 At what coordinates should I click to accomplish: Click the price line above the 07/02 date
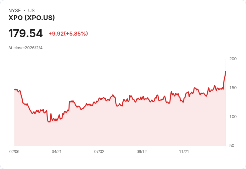point(99,99)
